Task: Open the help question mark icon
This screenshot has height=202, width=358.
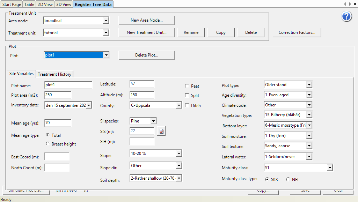Action: tap(346, 16)
